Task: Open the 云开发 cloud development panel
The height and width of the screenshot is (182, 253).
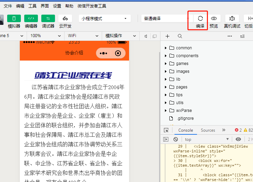Action: 65,19
